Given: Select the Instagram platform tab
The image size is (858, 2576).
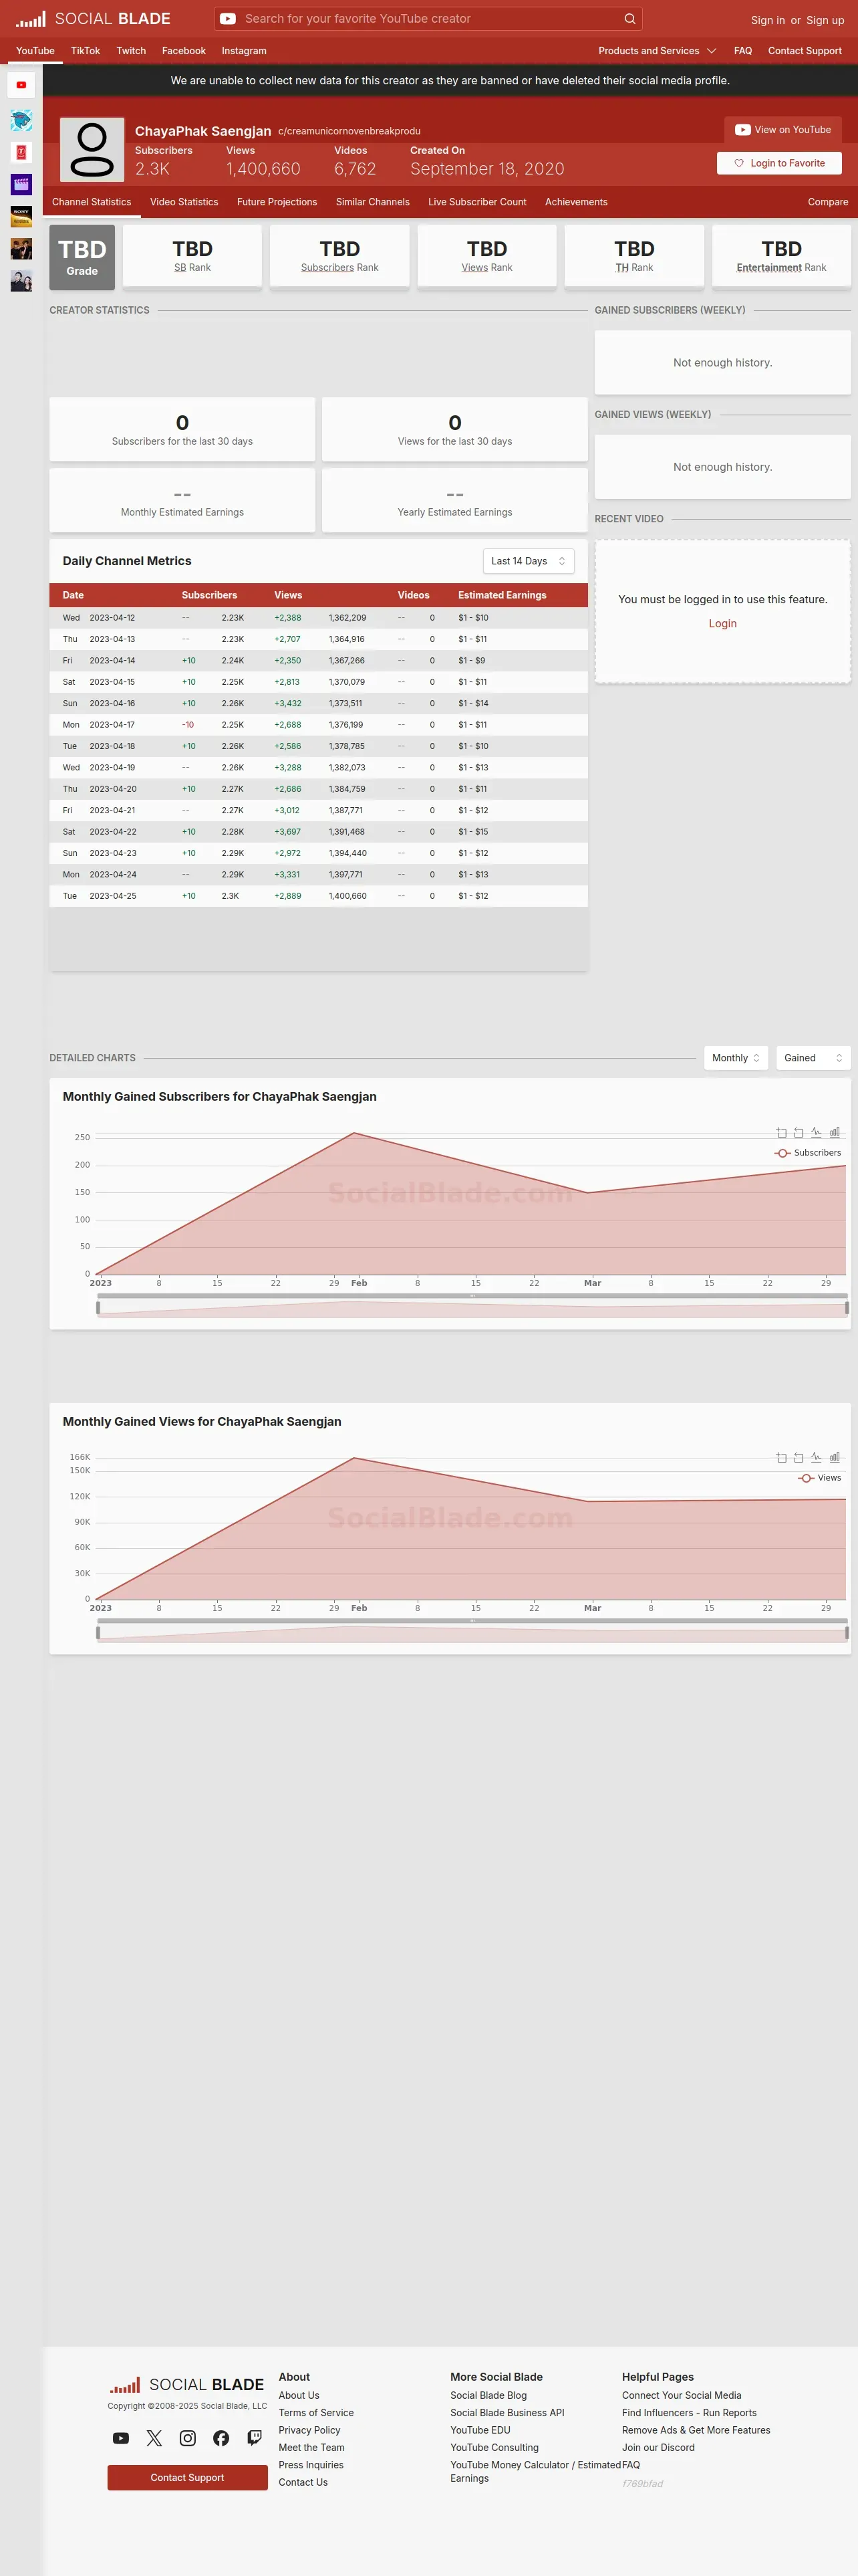Looking at the screenshot, I should (x=244, y=51).
